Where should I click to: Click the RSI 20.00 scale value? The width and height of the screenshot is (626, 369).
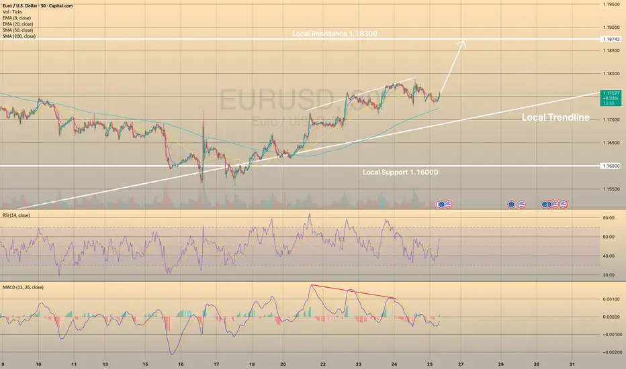[609, 275]
